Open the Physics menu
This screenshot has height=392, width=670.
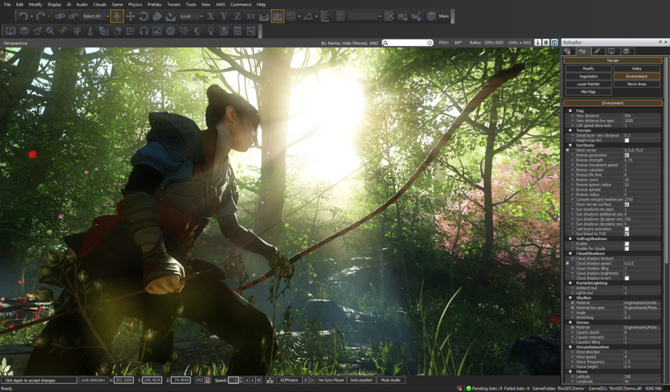(135, 4)
